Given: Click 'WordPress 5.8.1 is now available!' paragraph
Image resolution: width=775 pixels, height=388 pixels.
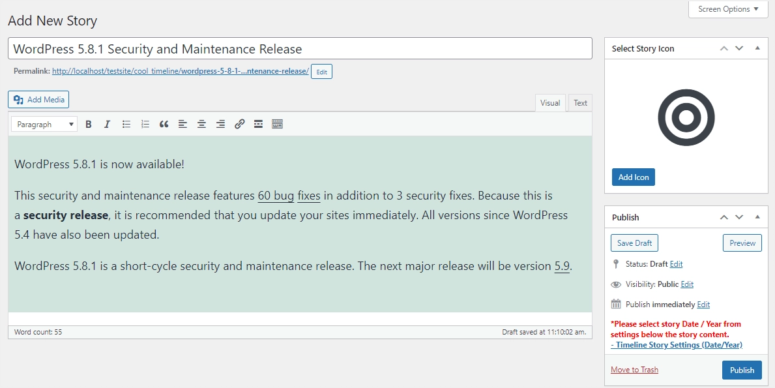Looking at the screenshot, I should click(x=99, y=164).
